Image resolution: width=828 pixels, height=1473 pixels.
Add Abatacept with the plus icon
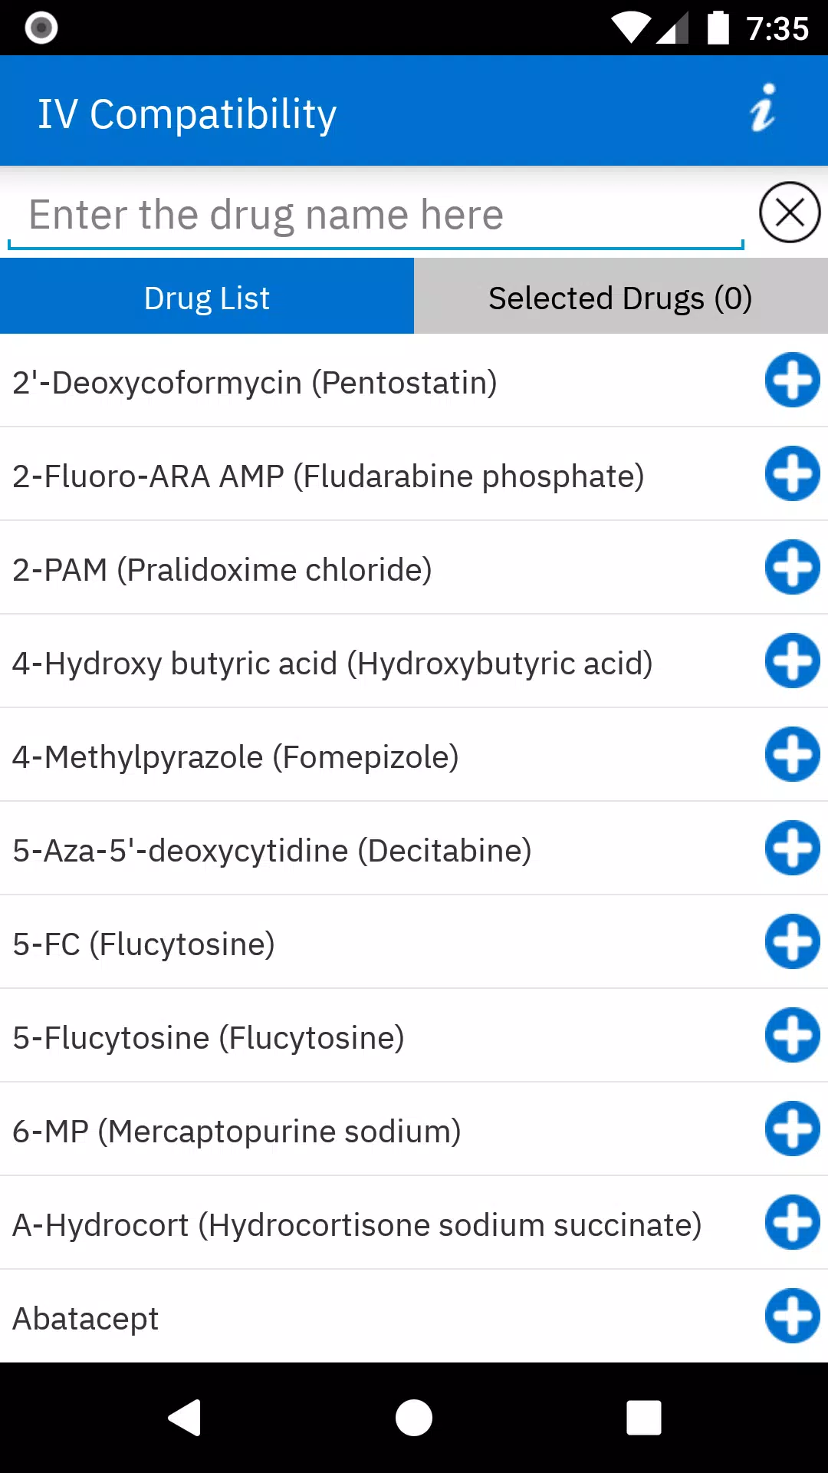pyautogui.click(x=792, y=1316)
